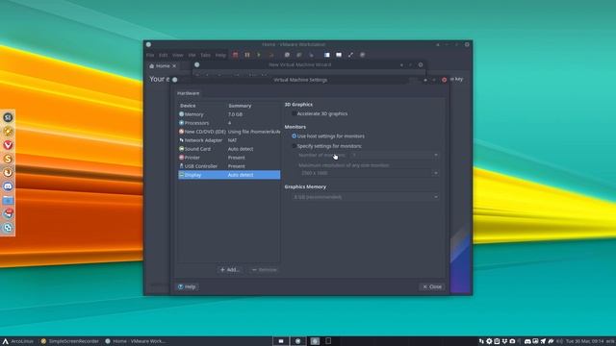
Task: Switch to Home - VMware Workstation taskbar entry
Action: pyautogui.click(x=135, y=341)
